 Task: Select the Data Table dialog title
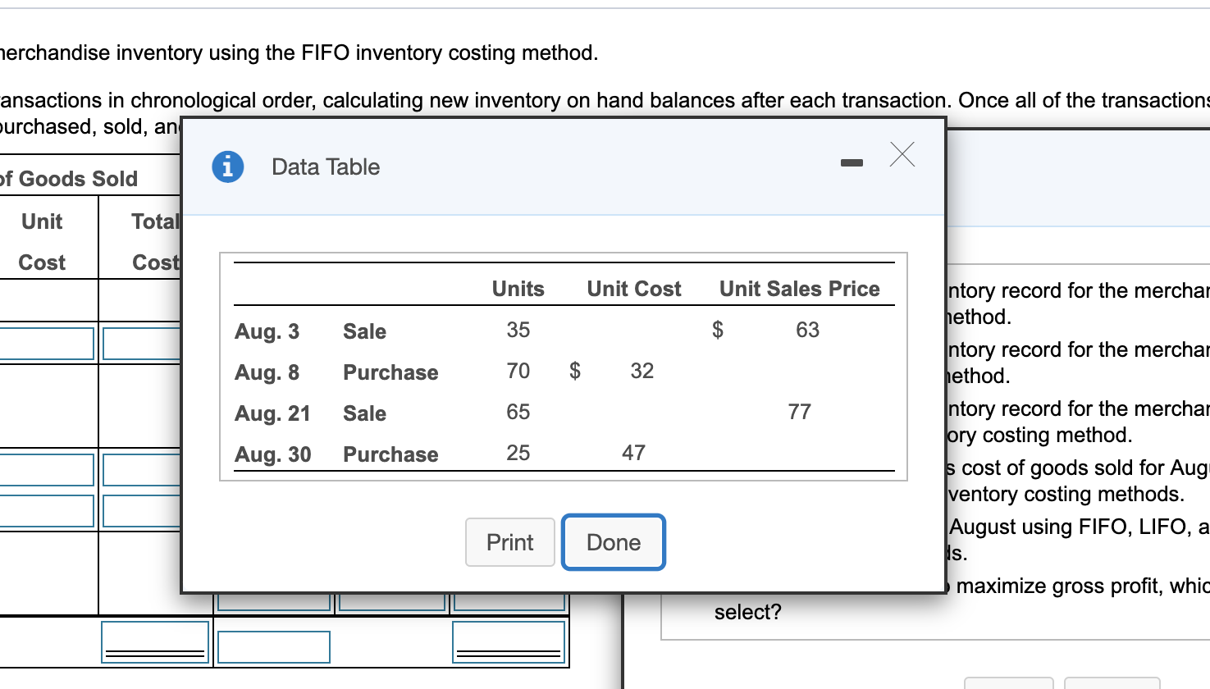pyautogui.click(x=326, y=167)
